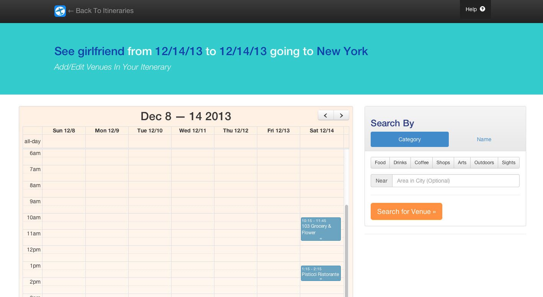
Task: Select the Outdoors category
Action: click(x=484, y=163)
